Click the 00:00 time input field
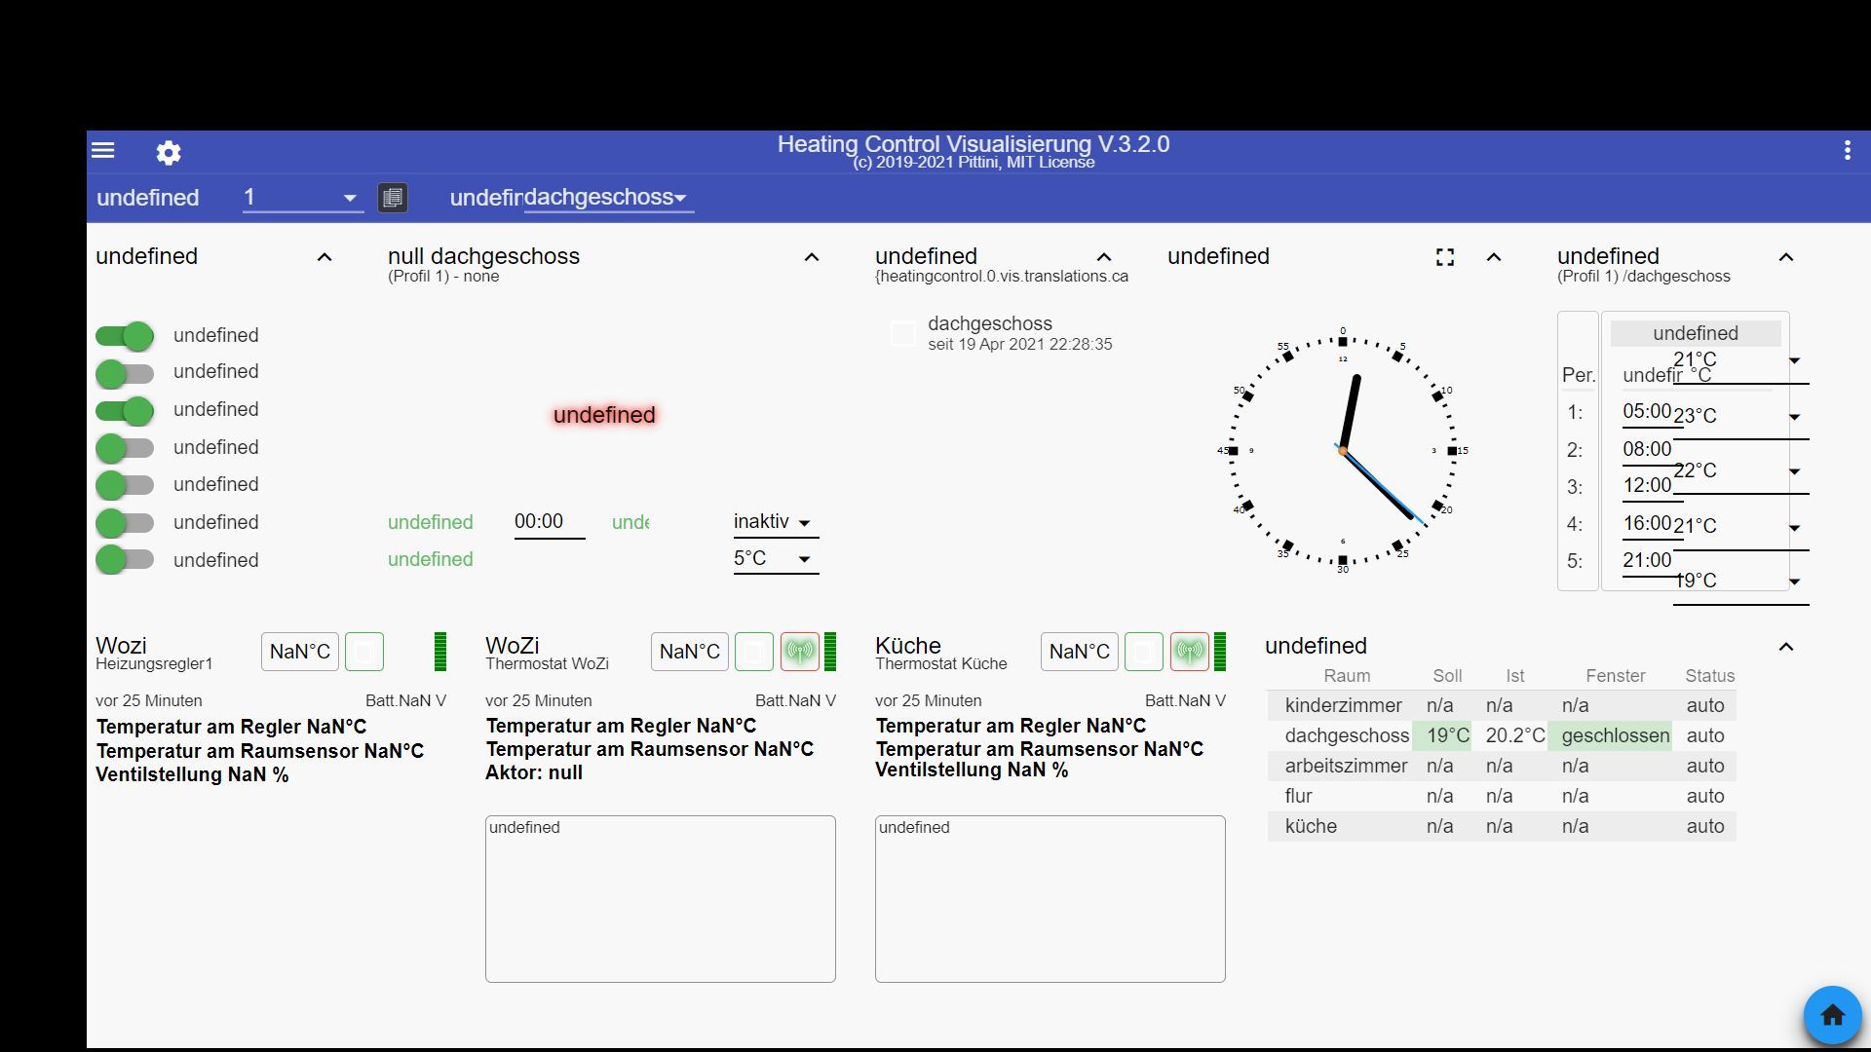This screenshot has height=1052, width=1871. coord(549,522)
